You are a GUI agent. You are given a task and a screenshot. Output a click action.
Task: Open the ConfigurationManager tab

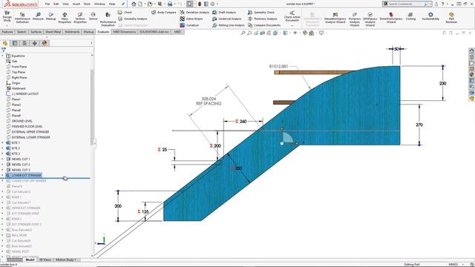(24, 43)
